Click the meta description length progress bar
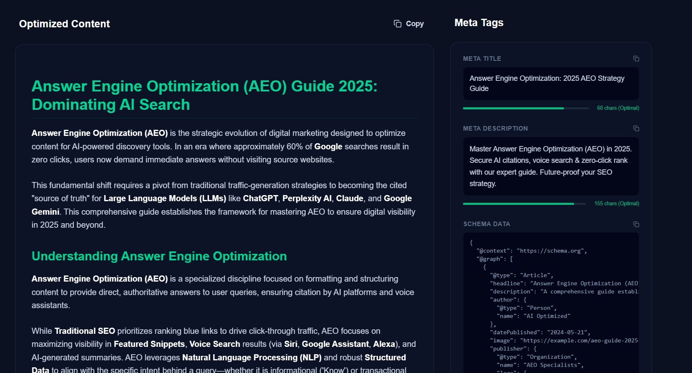 tap(524, 204)
